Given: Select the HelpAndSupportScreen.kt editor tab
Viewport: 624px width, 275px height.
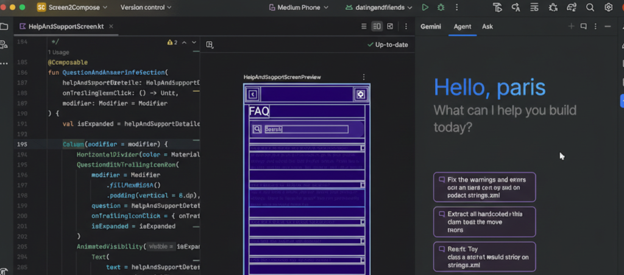Looking at the screenshot, I should tap(66, 27).
